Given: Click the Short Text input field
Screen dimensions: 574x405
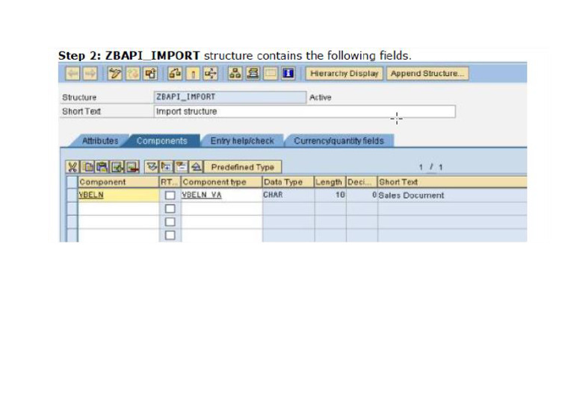Looking at the screenshot, I should [x=303, y=112].
